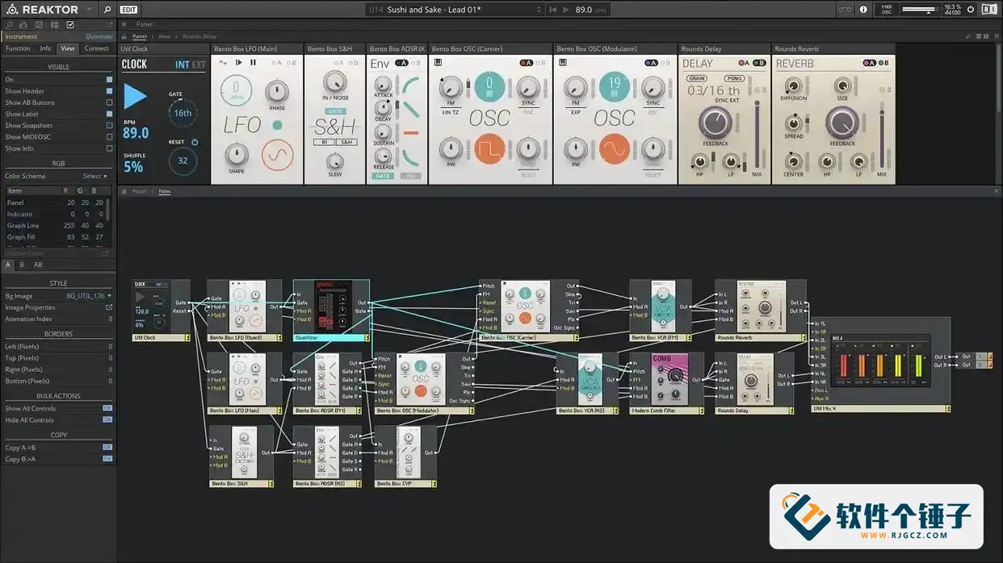Viewport: 1003px width, 563px height.
Task: Click the Panel breadcrumb above the structure view
Action: tap(140, 191)
